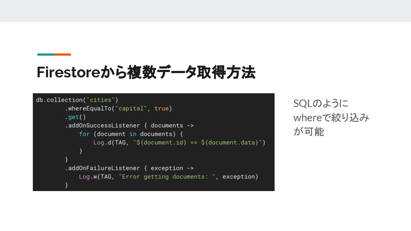Click the addOnSuccessListener line
This screenshot has height=231, width=411.
point(130,125)
